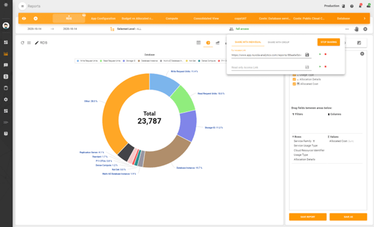Open the Database tab
374x227 pixels.
(x=343, y=19)
